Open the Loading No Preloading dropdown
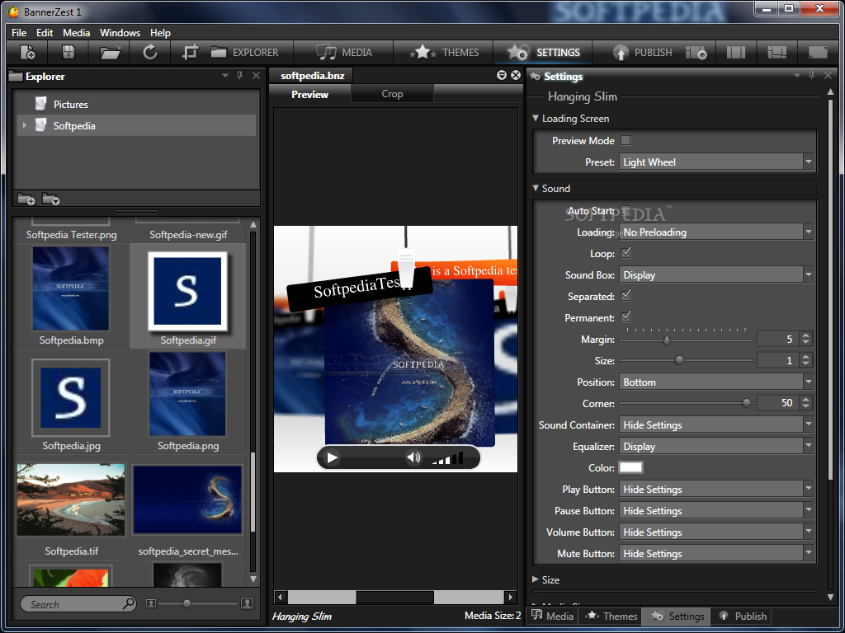The width and height of the screenshot is (845, 633). pyautogui.click(x=715, y=232)
